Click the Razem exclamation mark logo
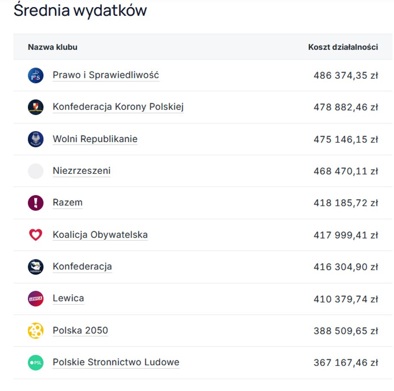 click(x=36, y=203)
